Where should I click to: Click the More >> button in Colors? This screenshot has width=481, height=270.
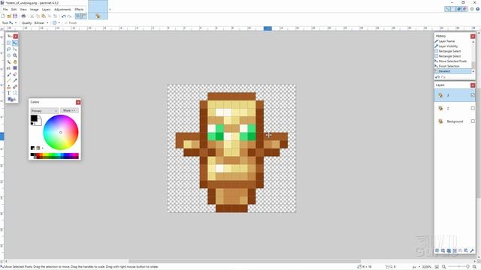point(69,110)
